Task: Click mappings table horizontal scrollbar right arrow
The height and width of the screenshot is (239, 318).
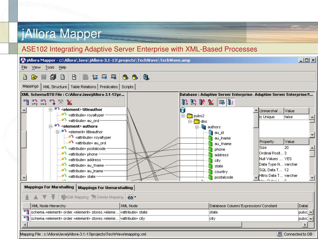Action: tap(305, 225)
